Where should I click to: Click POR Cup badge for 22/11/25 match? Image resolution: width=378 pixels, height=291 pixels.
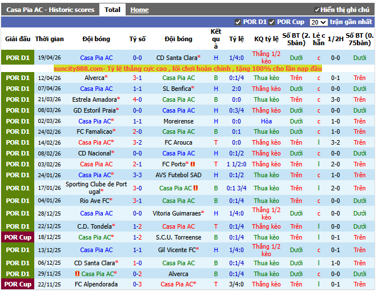click(17, 284)
